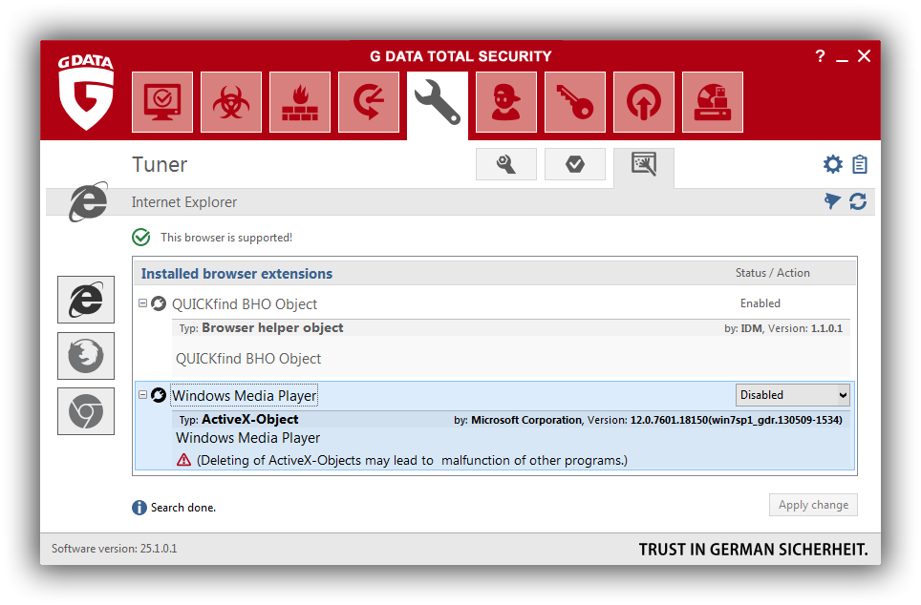Click the Software version 25.1.0.1 text
Screen dimensions: 921x605
[x=114, y=549]
